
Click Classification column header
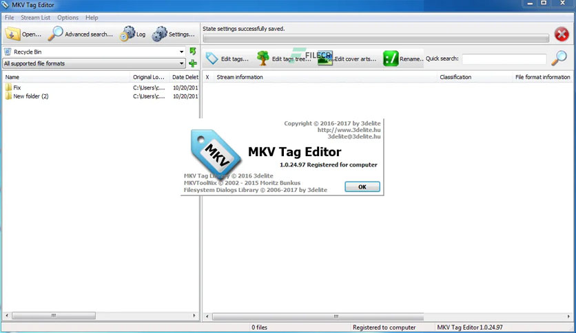pyautogui.click(x=474, y=77)
